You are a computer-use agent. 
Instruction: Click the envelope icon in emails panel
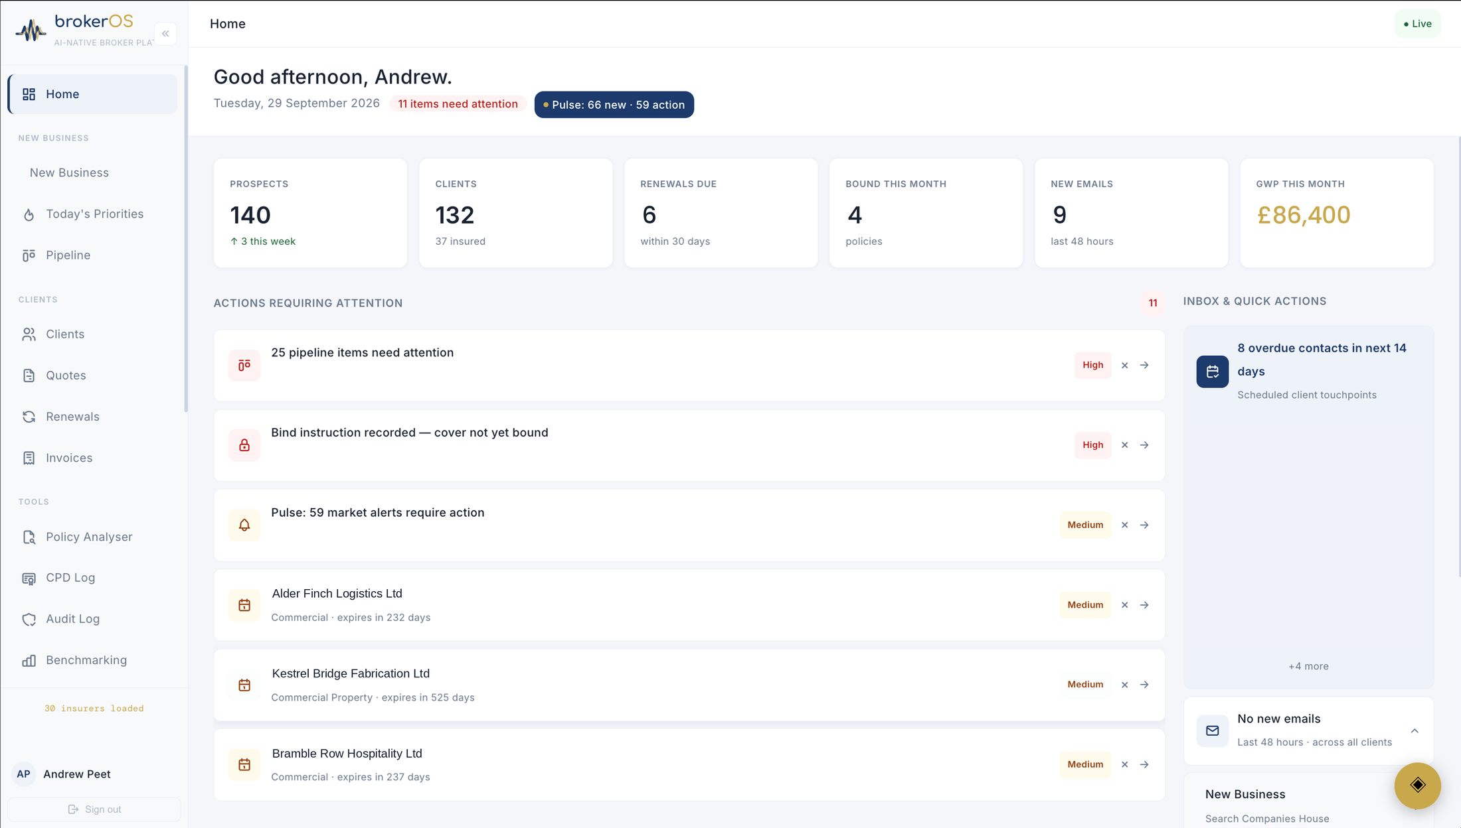pyautogui.click(x=1213, y=731)
